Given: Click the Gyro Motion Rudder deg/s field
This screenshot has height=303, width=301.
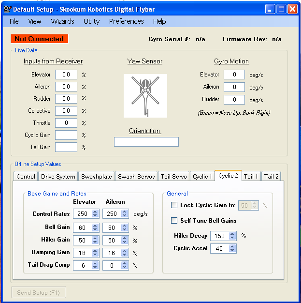Looking at the screenshot, I should pos(234,100).
